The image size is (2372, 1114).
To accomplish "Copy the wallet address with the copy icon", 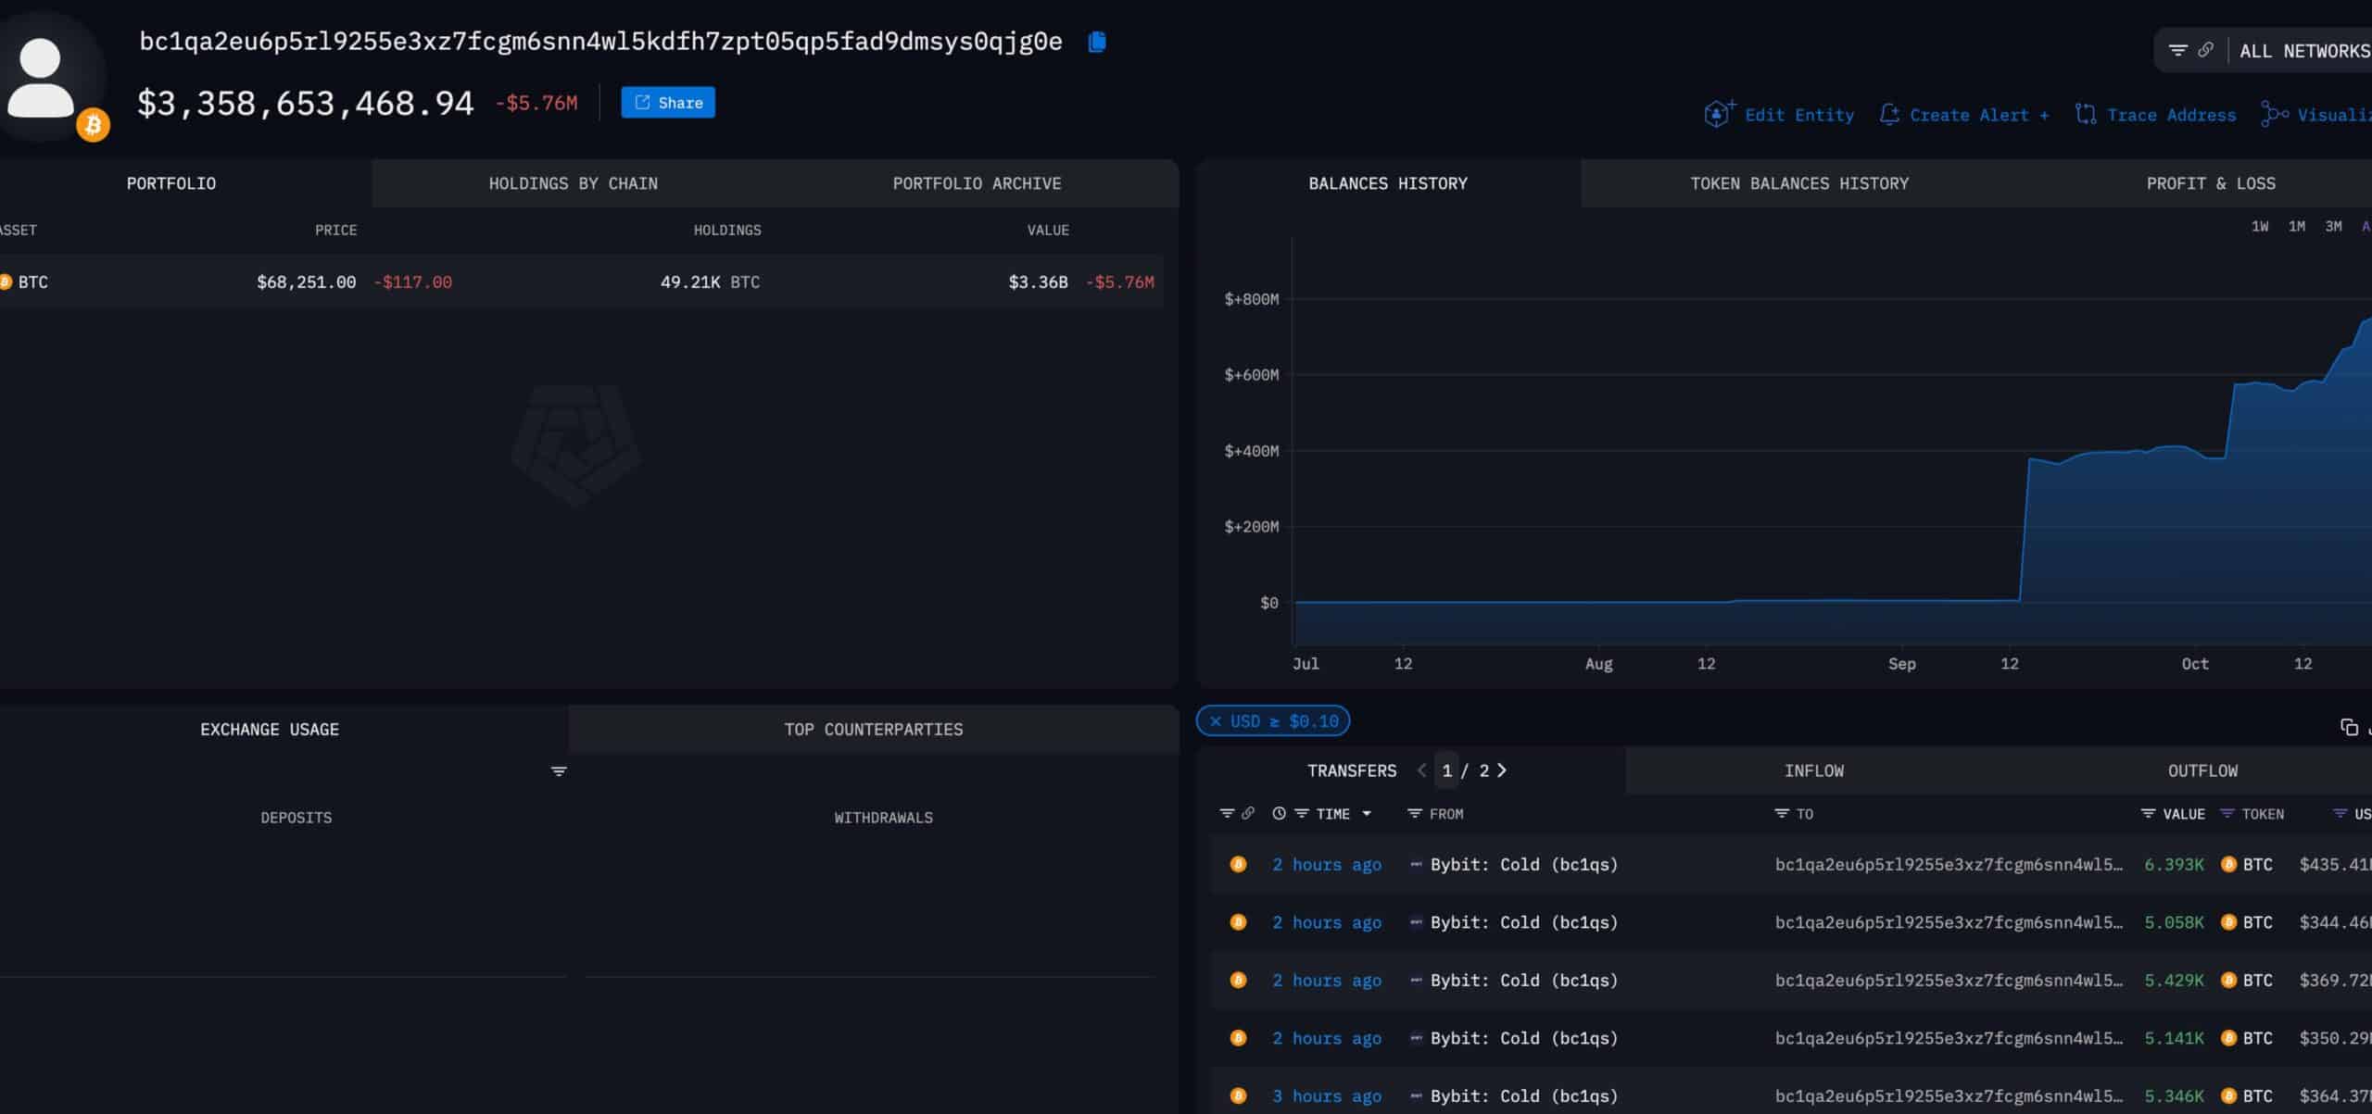I will coord(1097,42).
